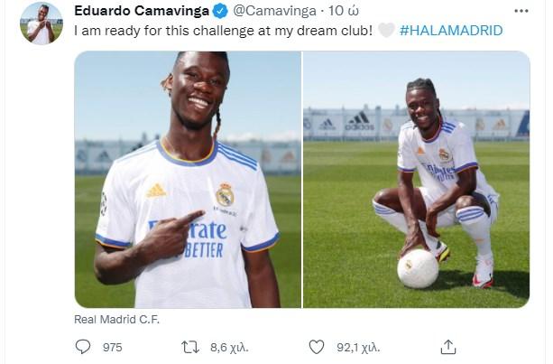The width and height of the screenshot is (553, 364).
Task: Click the Eduardo Camavinga display name
Action: click(142, 11)
